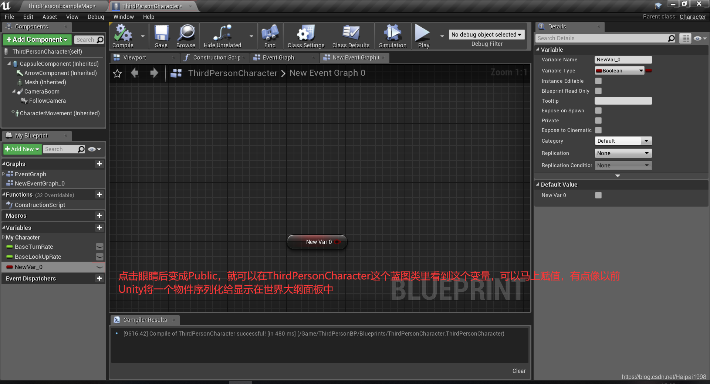Screen dimensions: 710x384
Task: Click the Add New button
Action: [x=22, y=149]
